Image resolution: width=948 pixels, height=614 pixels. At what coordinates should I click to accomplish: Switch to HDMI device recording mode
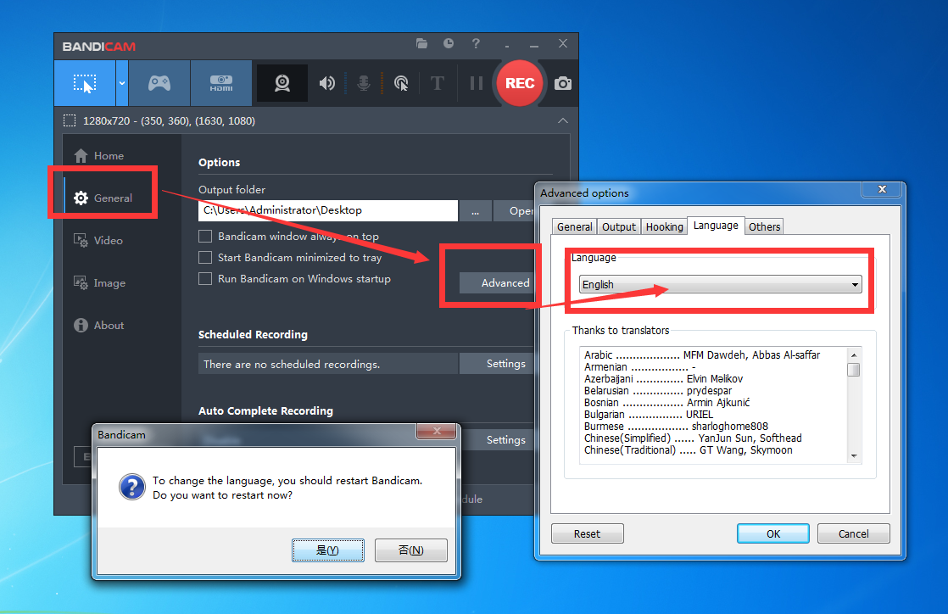pos(221,83)
